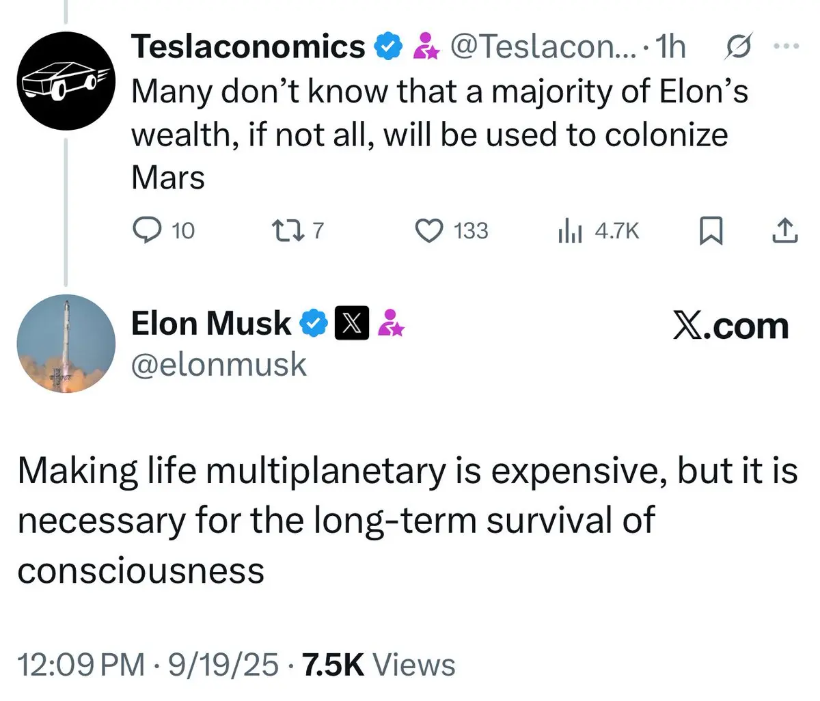Open the @elonmusk handle link
820x701 pixels.
tap(219, 365)
